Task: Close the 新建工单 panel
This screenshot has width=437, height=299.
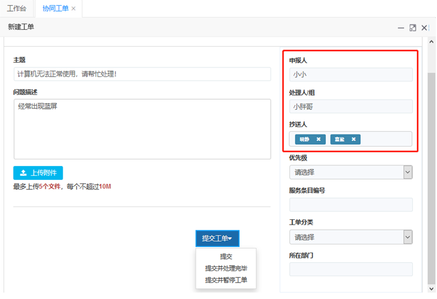Action: tap(425, 28)
